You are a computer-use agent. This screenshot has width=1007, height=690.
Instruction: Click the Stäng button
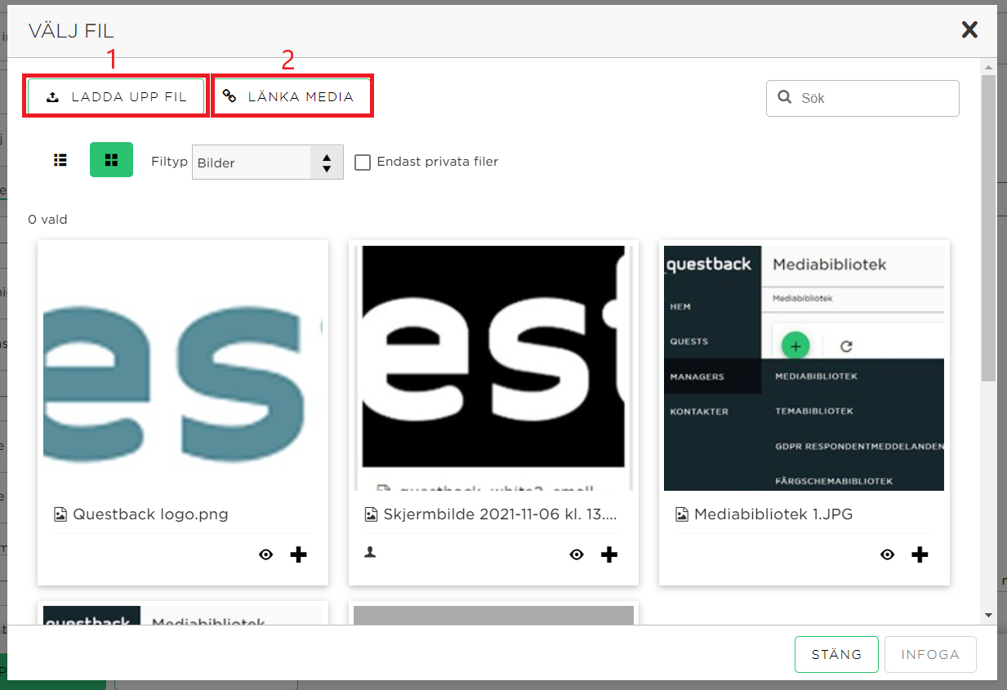coord(836,655)
